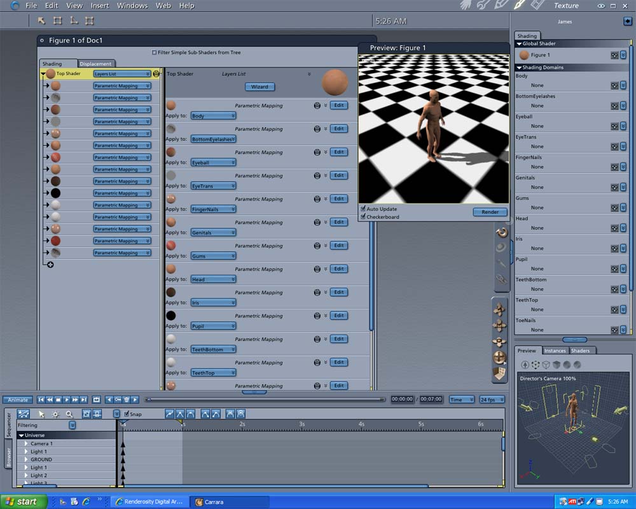Switch to the Displacement tab

tap(95, 64)
